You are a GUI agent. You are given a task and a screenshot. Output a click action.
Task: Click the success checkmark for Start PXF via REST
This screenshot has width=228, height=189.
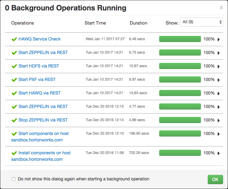tap(14, 80)
